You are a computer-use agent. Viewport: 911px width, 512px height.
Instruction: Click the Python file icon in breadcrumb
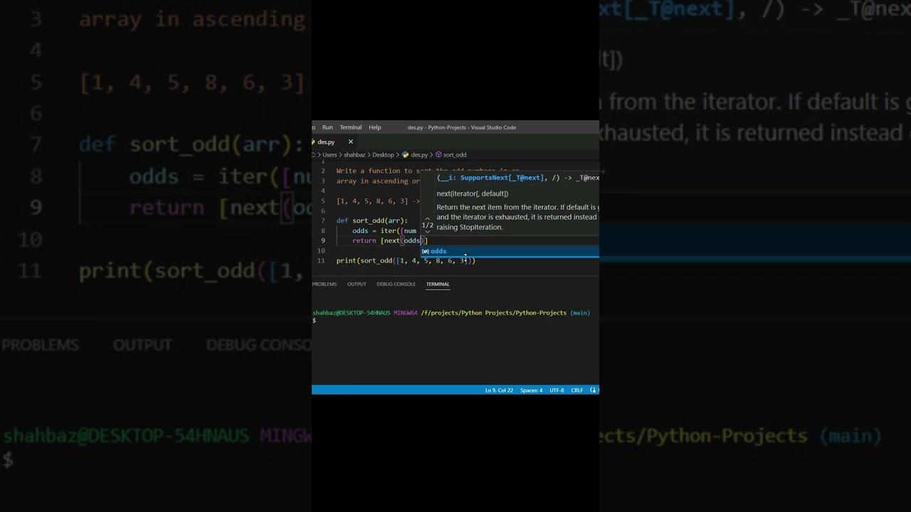click(405, 154)
